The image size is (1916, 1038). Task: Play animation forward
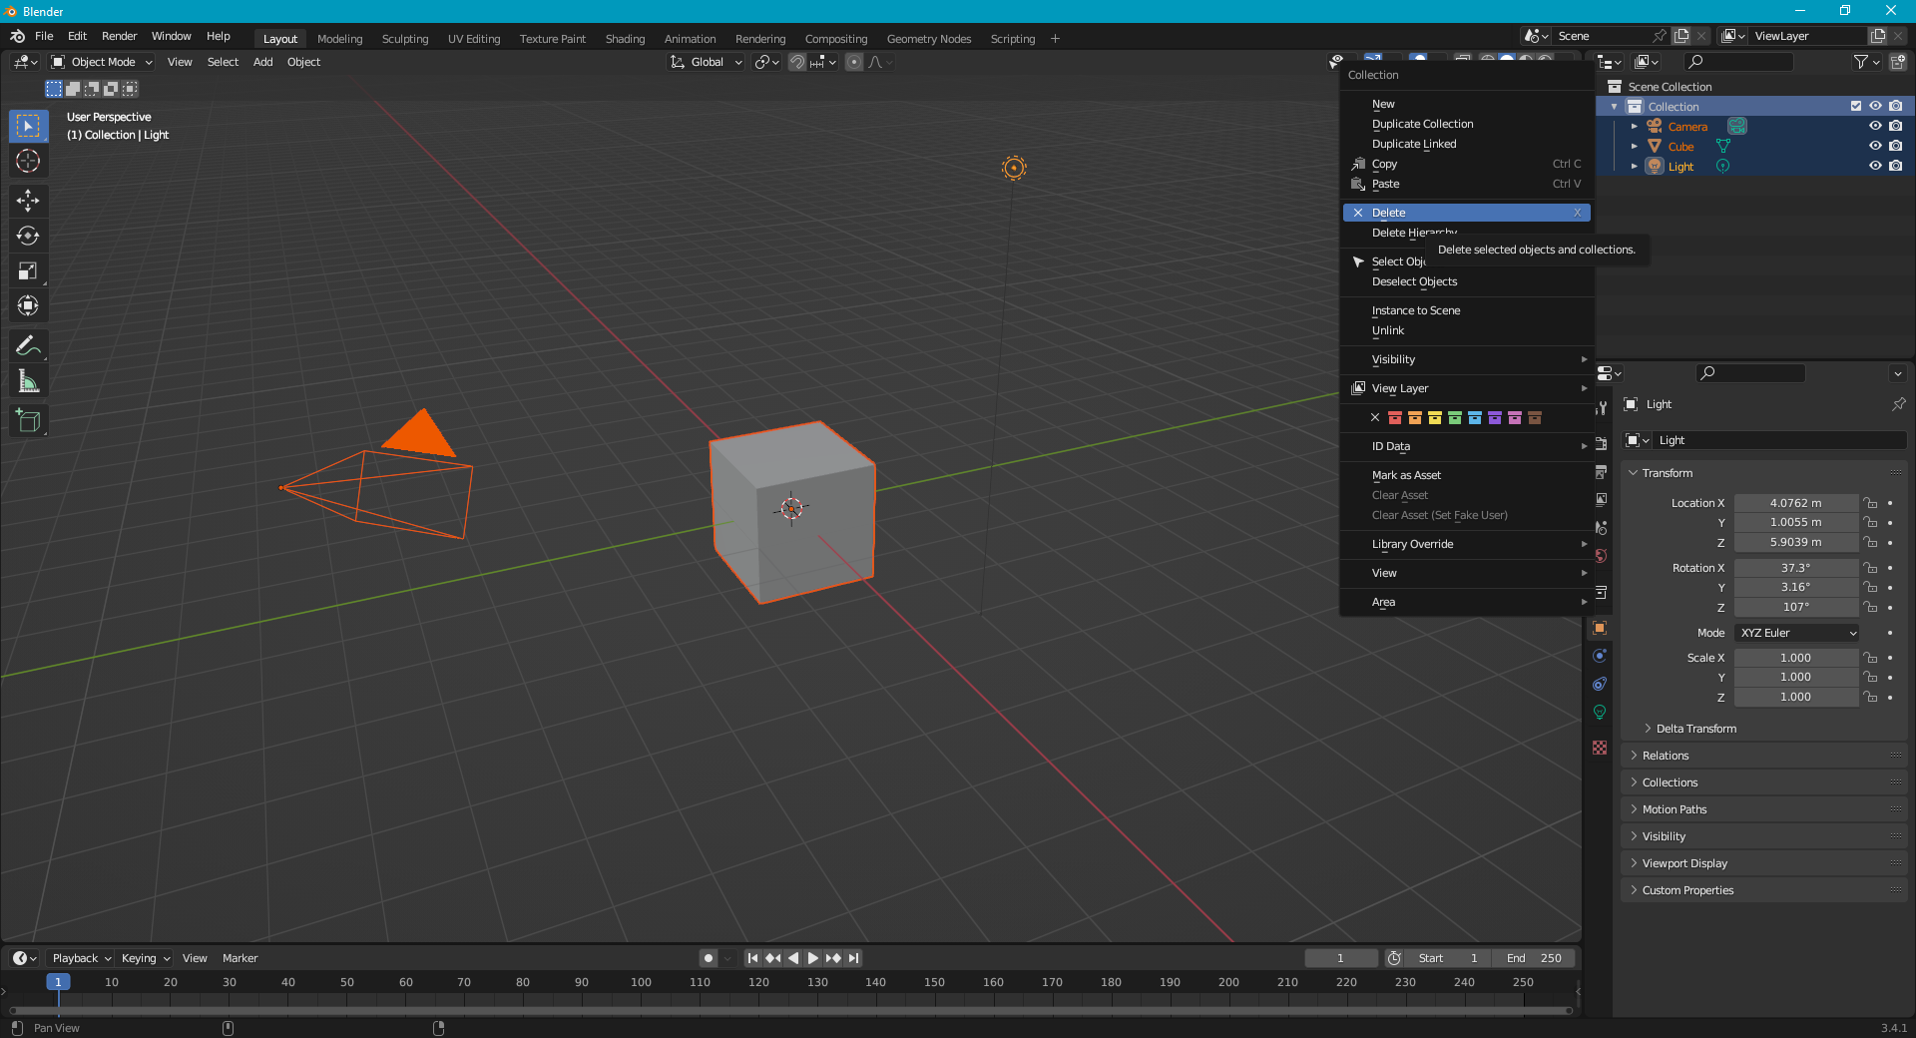[813, 958]
